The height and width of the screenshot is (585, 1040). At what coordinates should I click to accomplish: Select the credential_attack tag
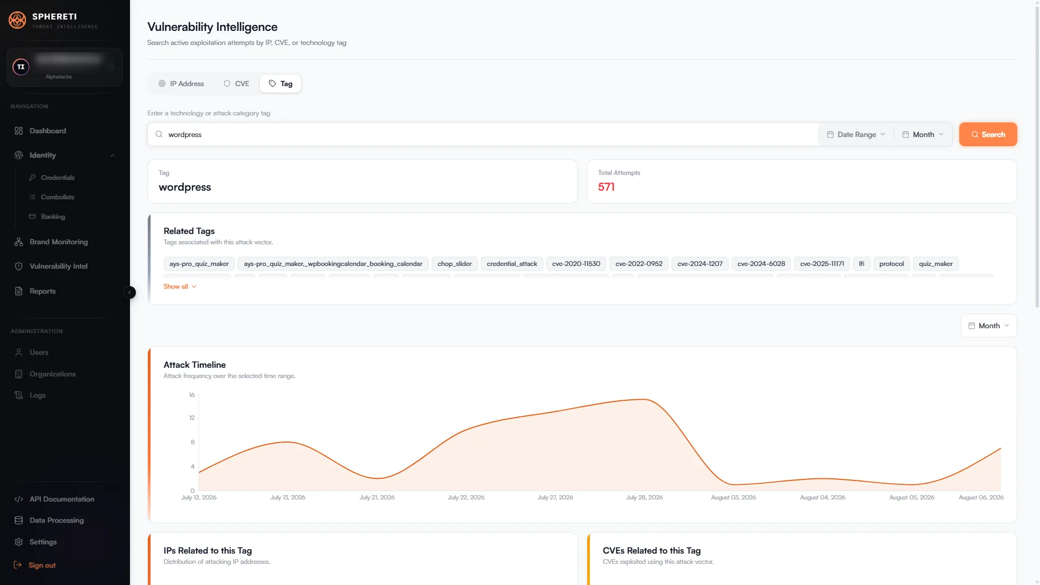(512, 264)
